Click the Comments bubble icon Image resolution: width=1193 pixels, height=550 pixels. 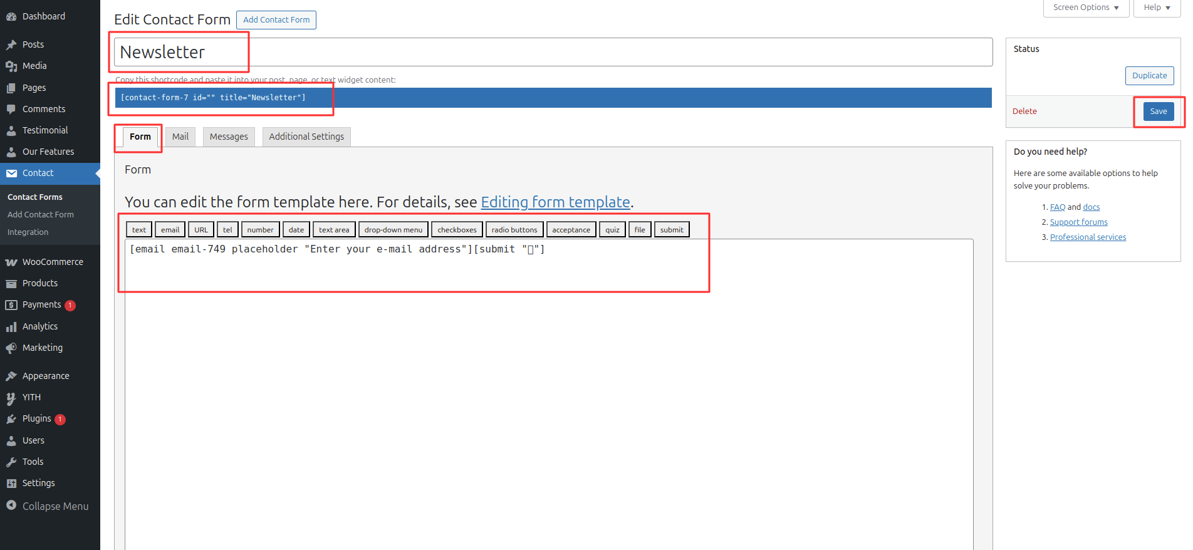click(x=11, y=109)
